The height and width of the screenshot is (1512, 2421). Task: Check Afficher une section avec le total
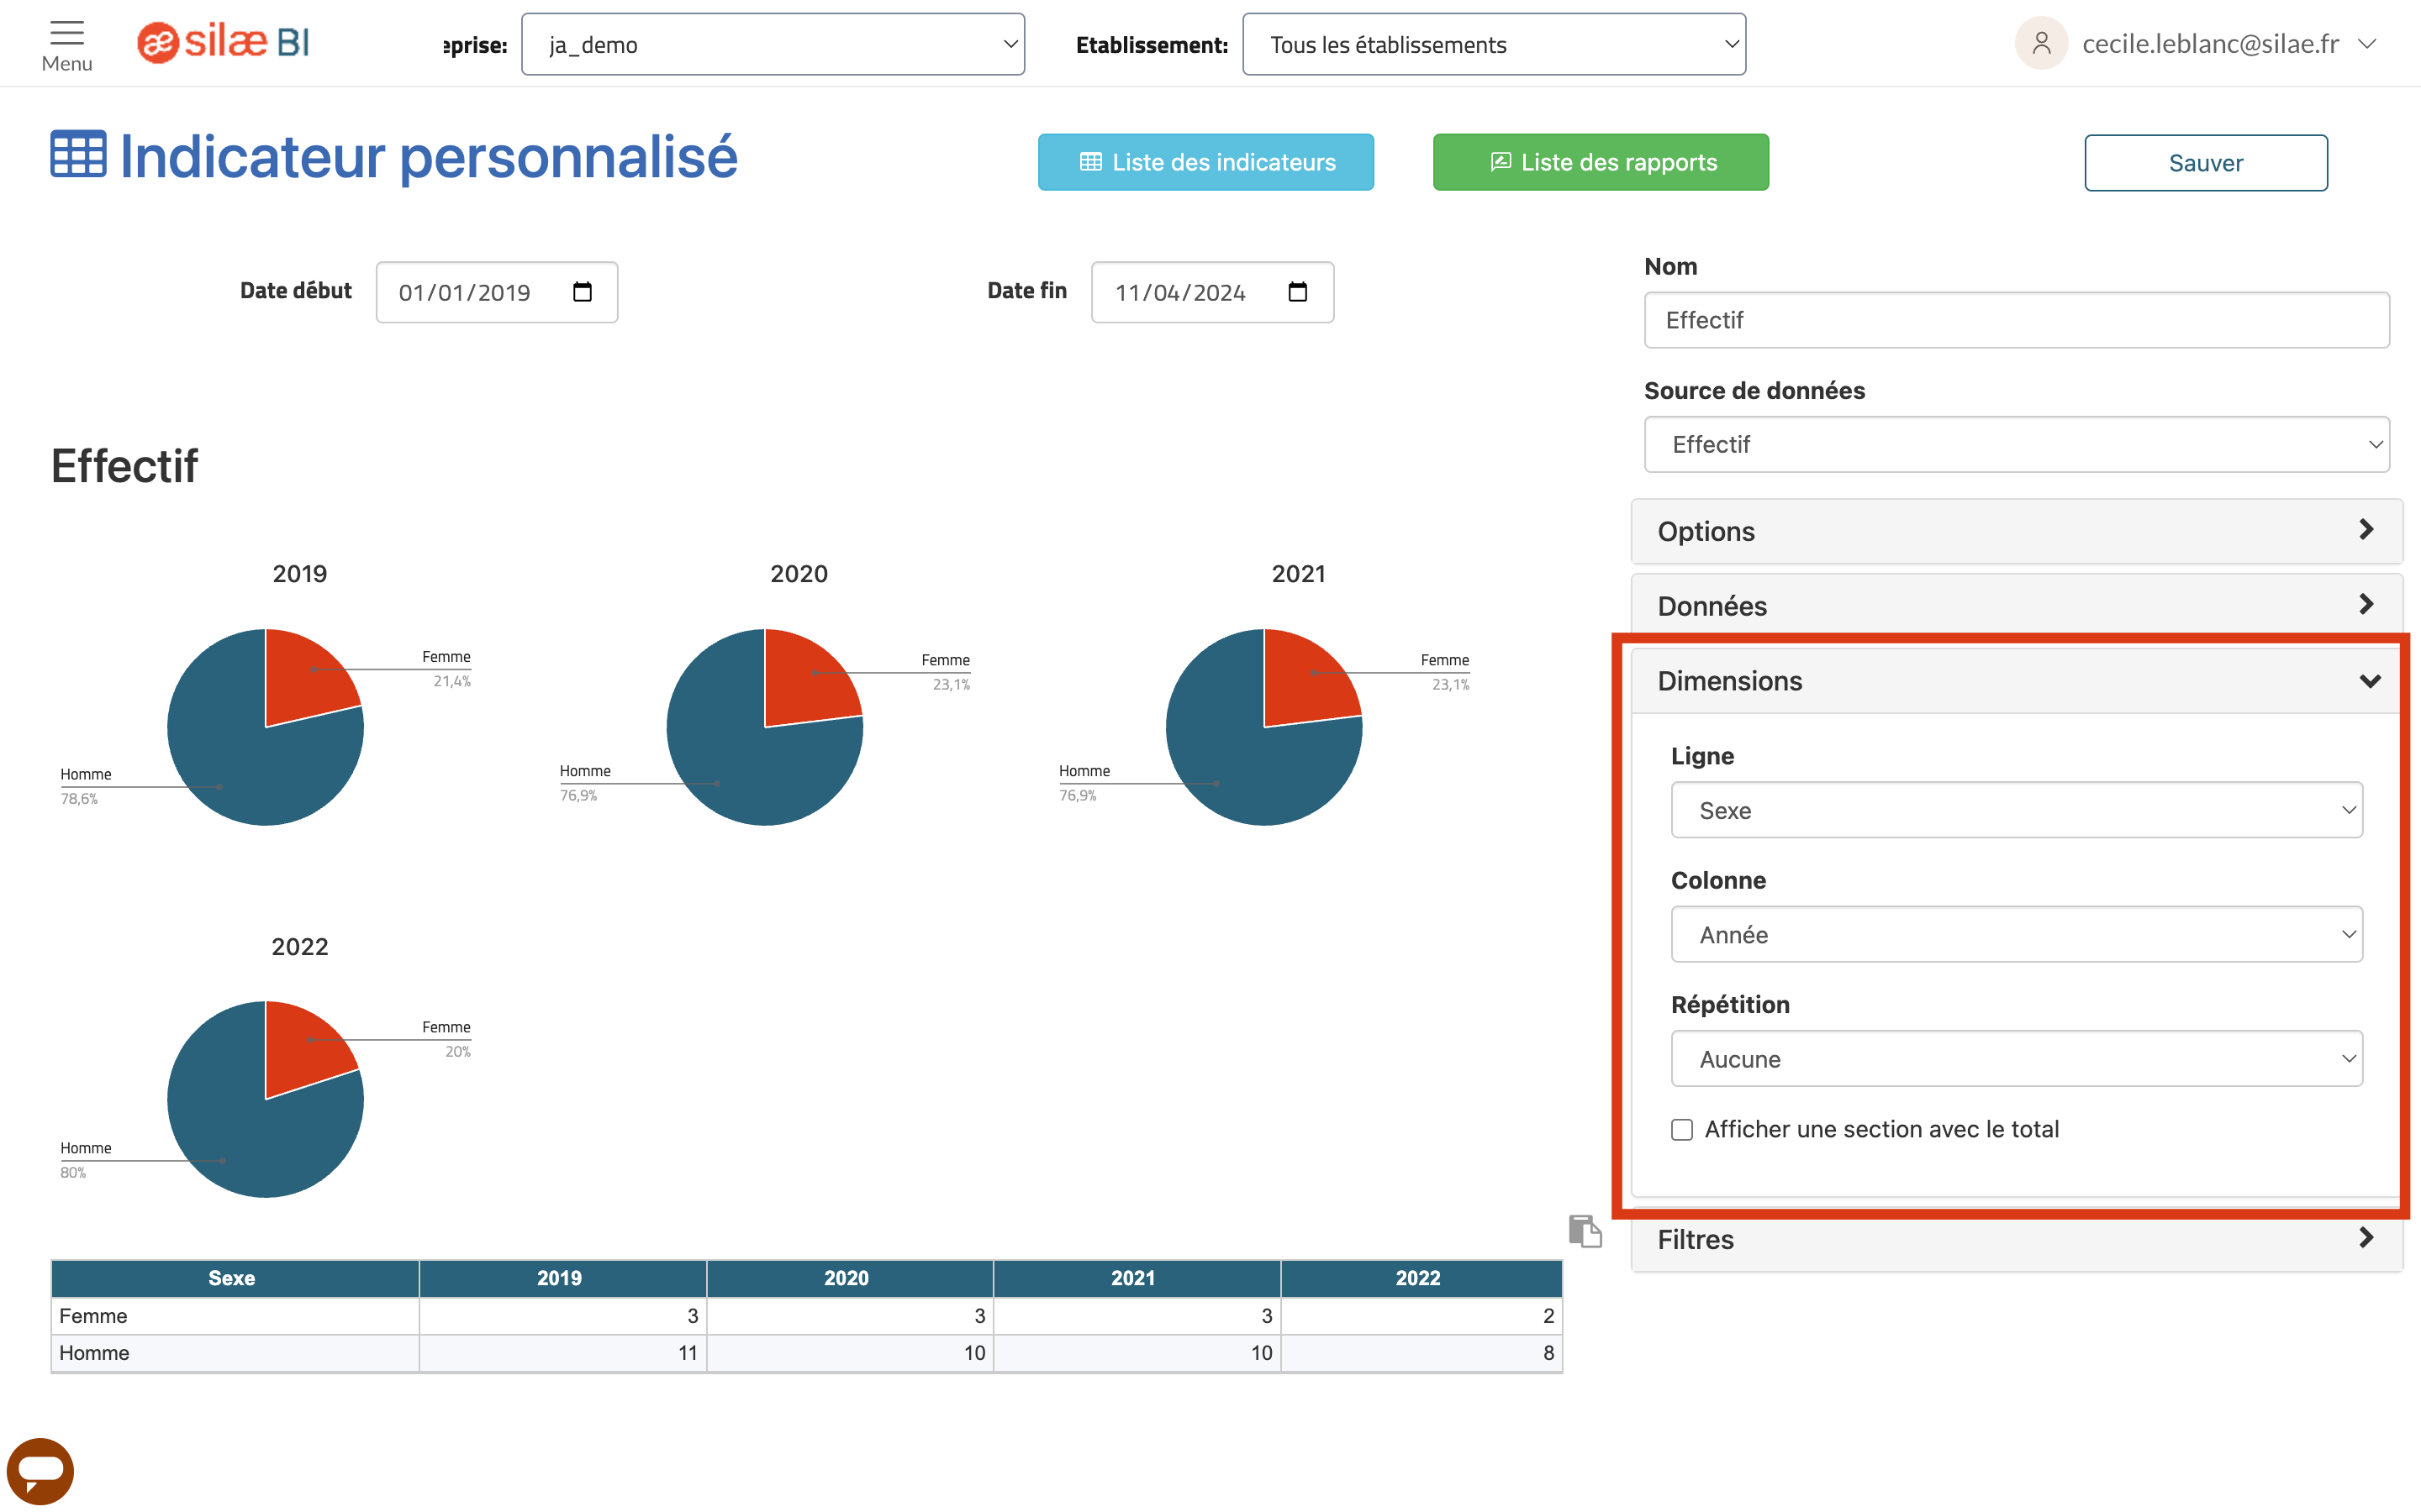point(1682,1130)
